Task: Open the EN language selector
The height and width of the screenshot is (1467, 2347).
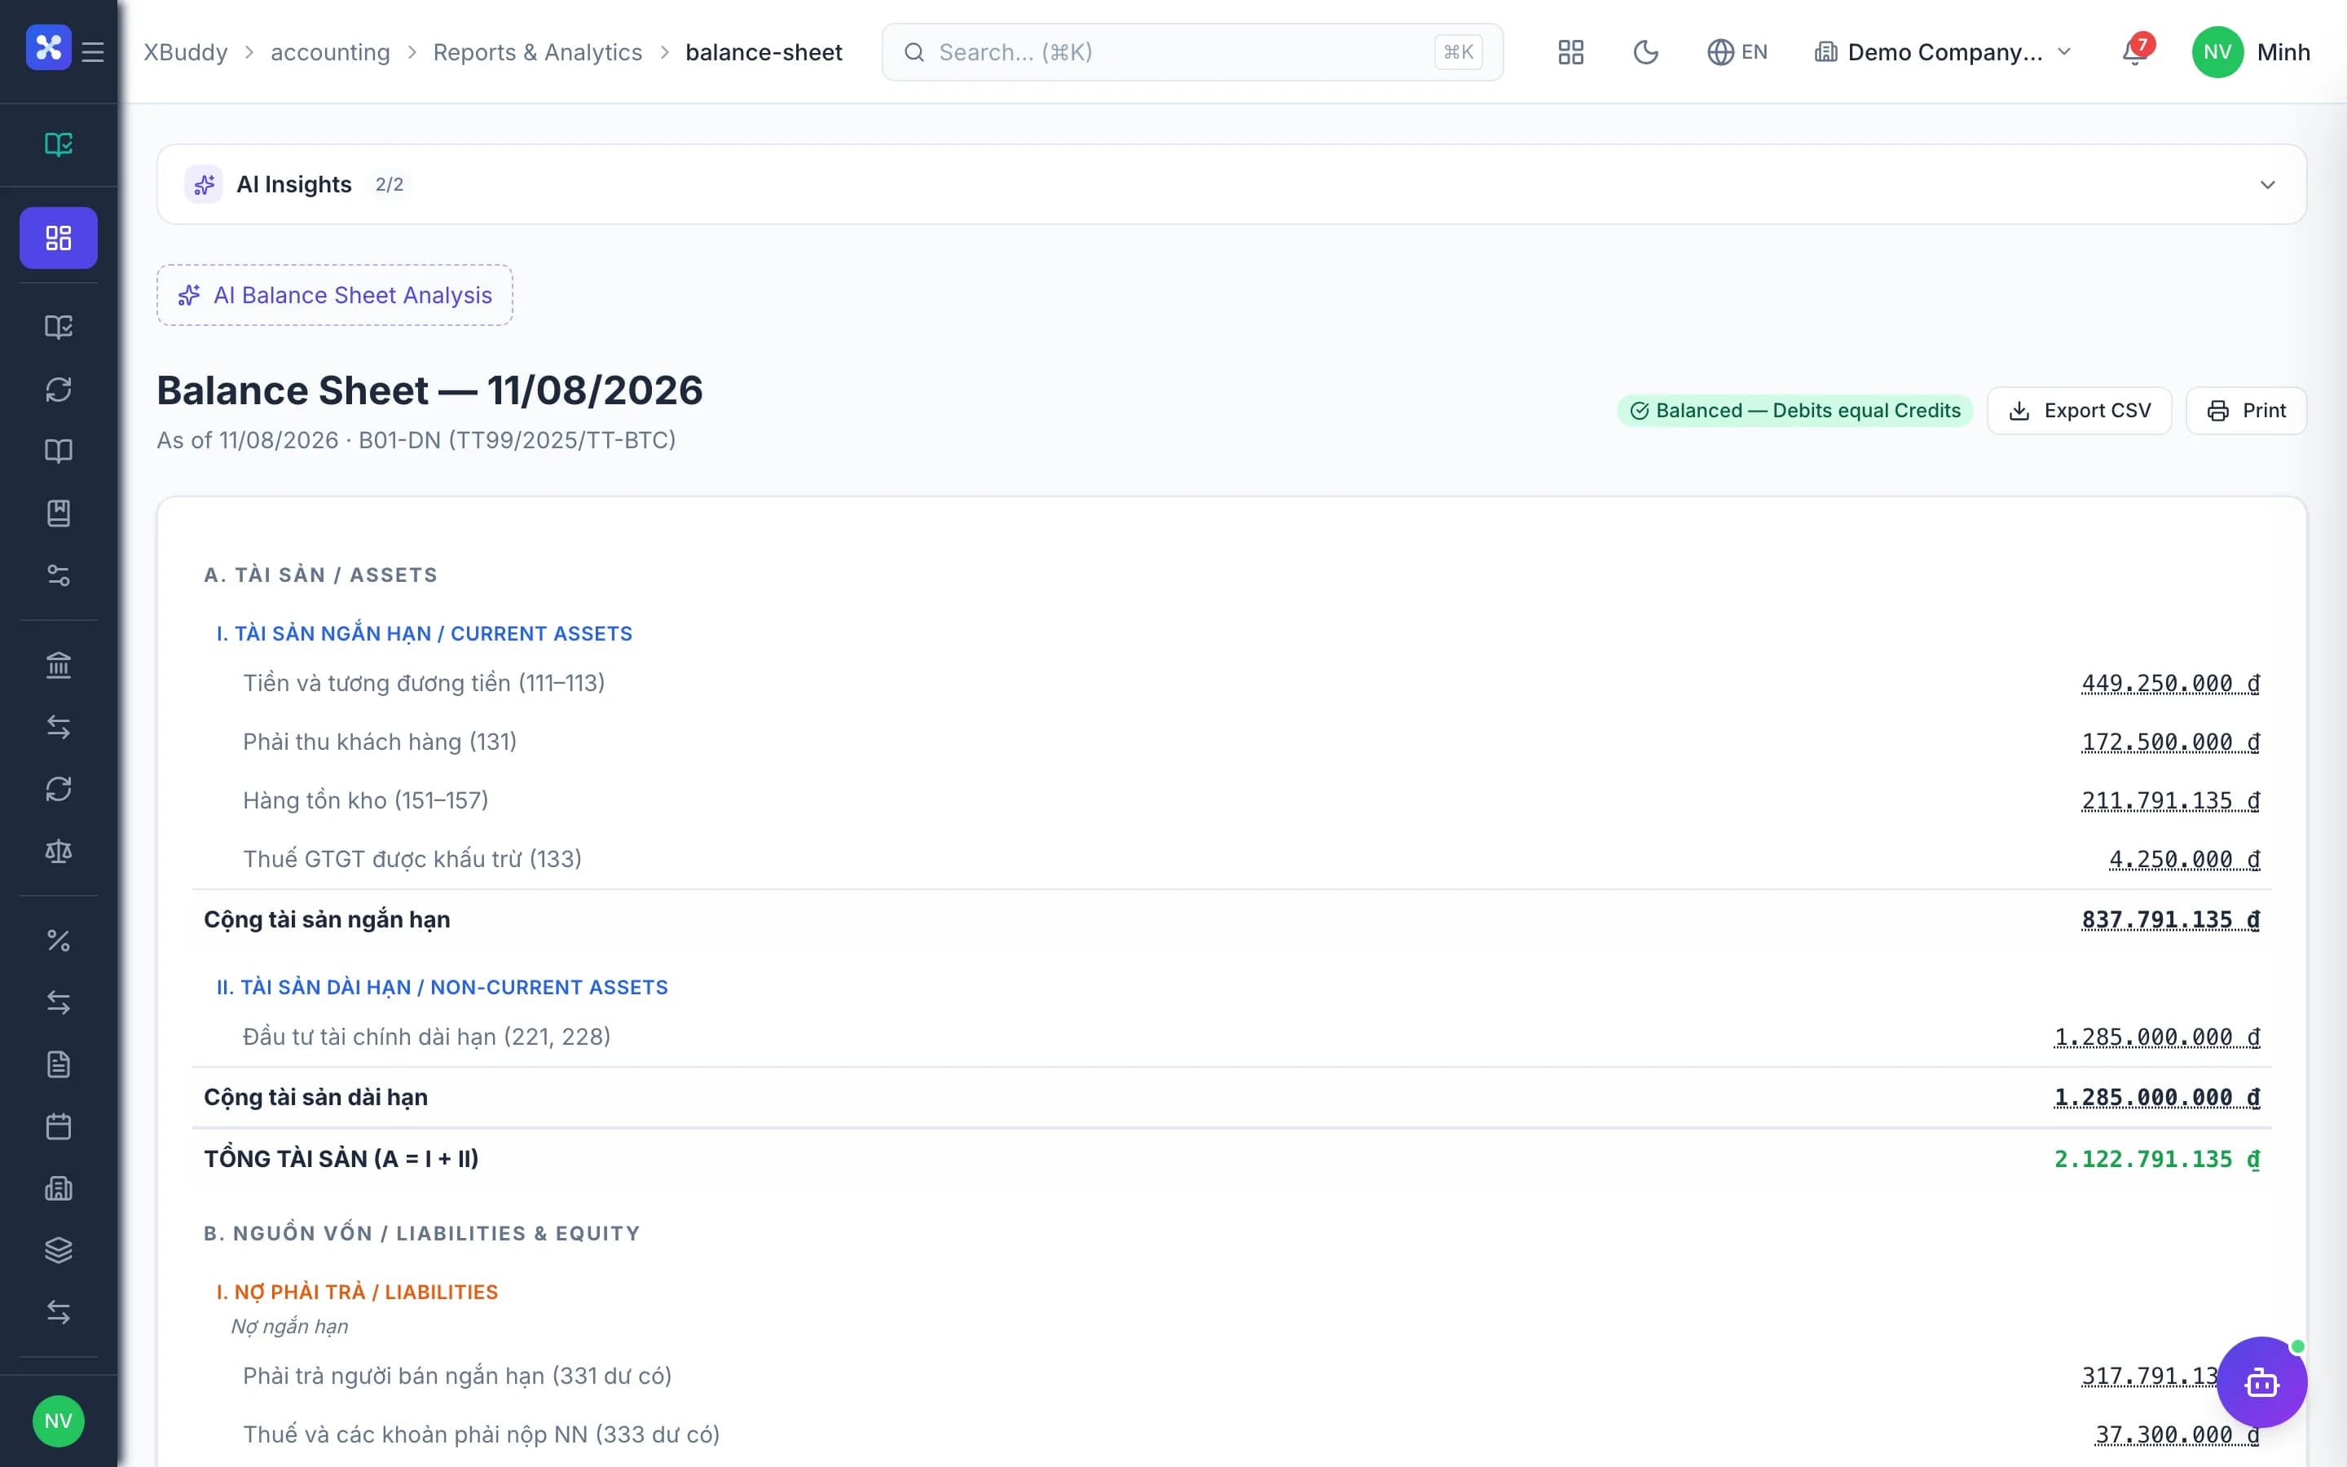Action: click(x=1737, y=52)
